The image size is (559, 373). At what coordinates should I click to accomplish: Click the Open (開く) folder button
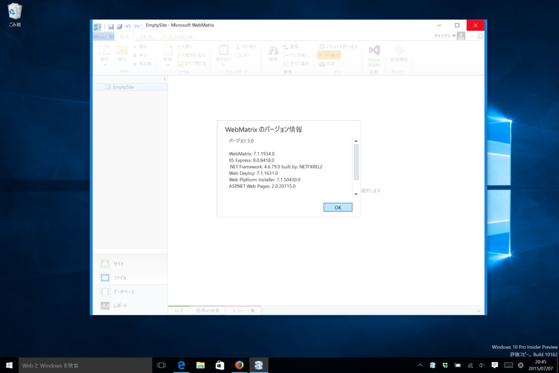click(185, 47)
